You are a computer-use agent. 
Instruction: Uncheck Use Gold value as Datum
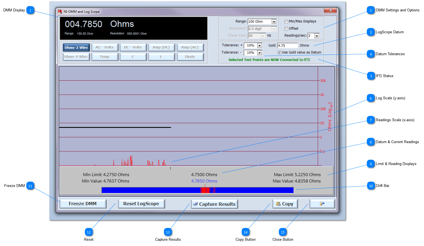pos(279,52)
